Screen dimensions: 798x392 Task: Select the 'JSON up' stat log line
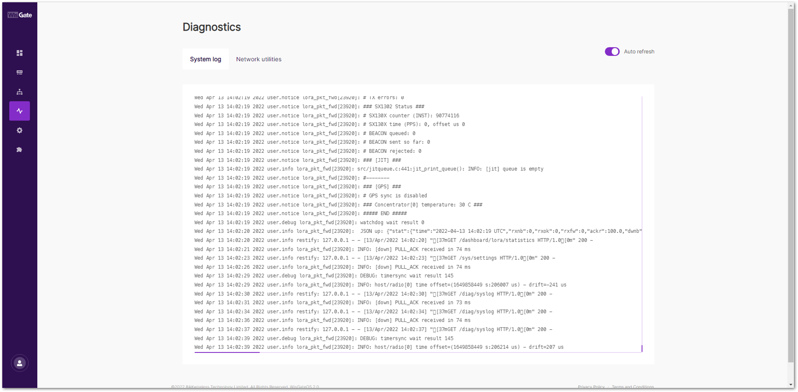coord(418,231)
